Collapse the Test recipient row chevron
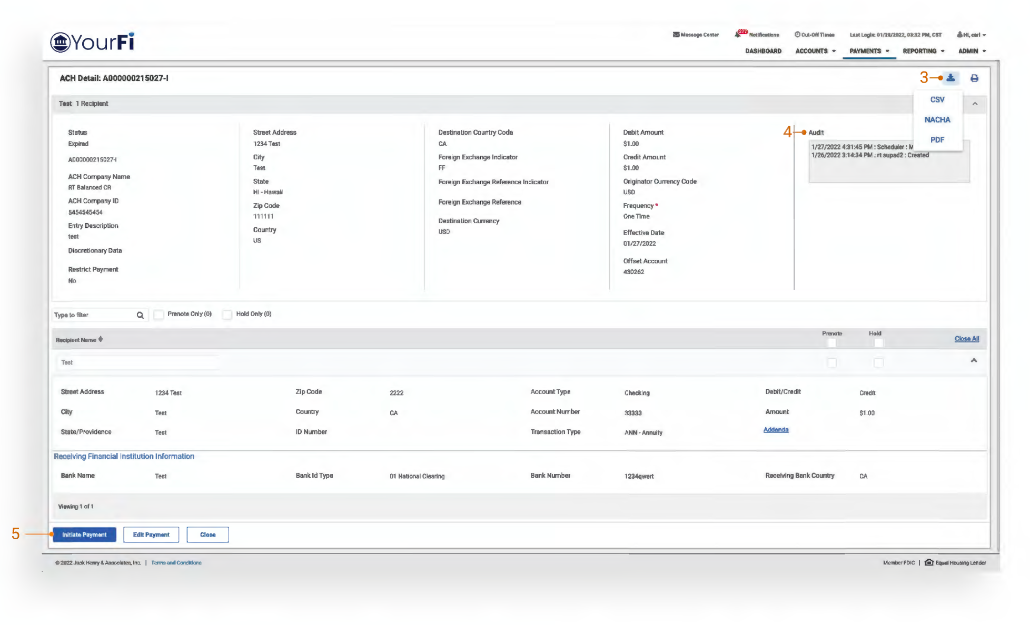 [x=974, y=360]
